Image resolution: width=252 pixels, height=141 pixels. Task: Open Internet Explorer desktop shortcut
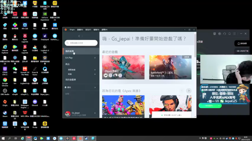tap(5, 49)
